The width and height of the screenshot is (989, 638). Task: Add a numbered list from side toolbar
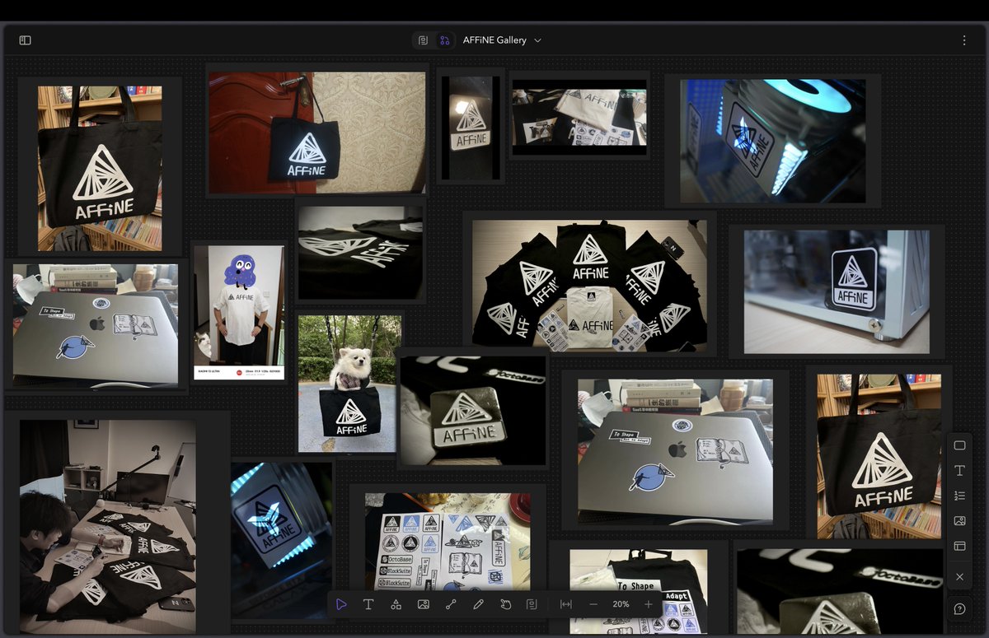point(959,496)
